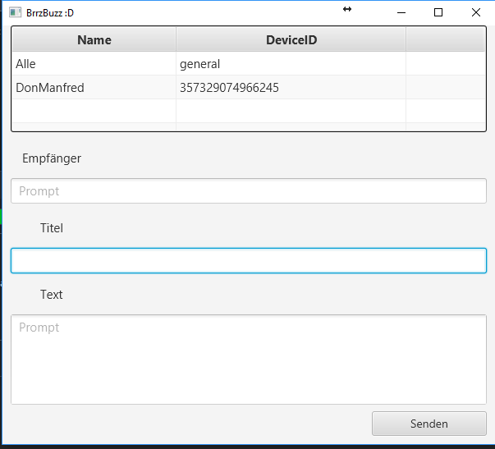Sort table by the Name column header
495x449 pixels.
pyautogui.click(x=94, y=39)
